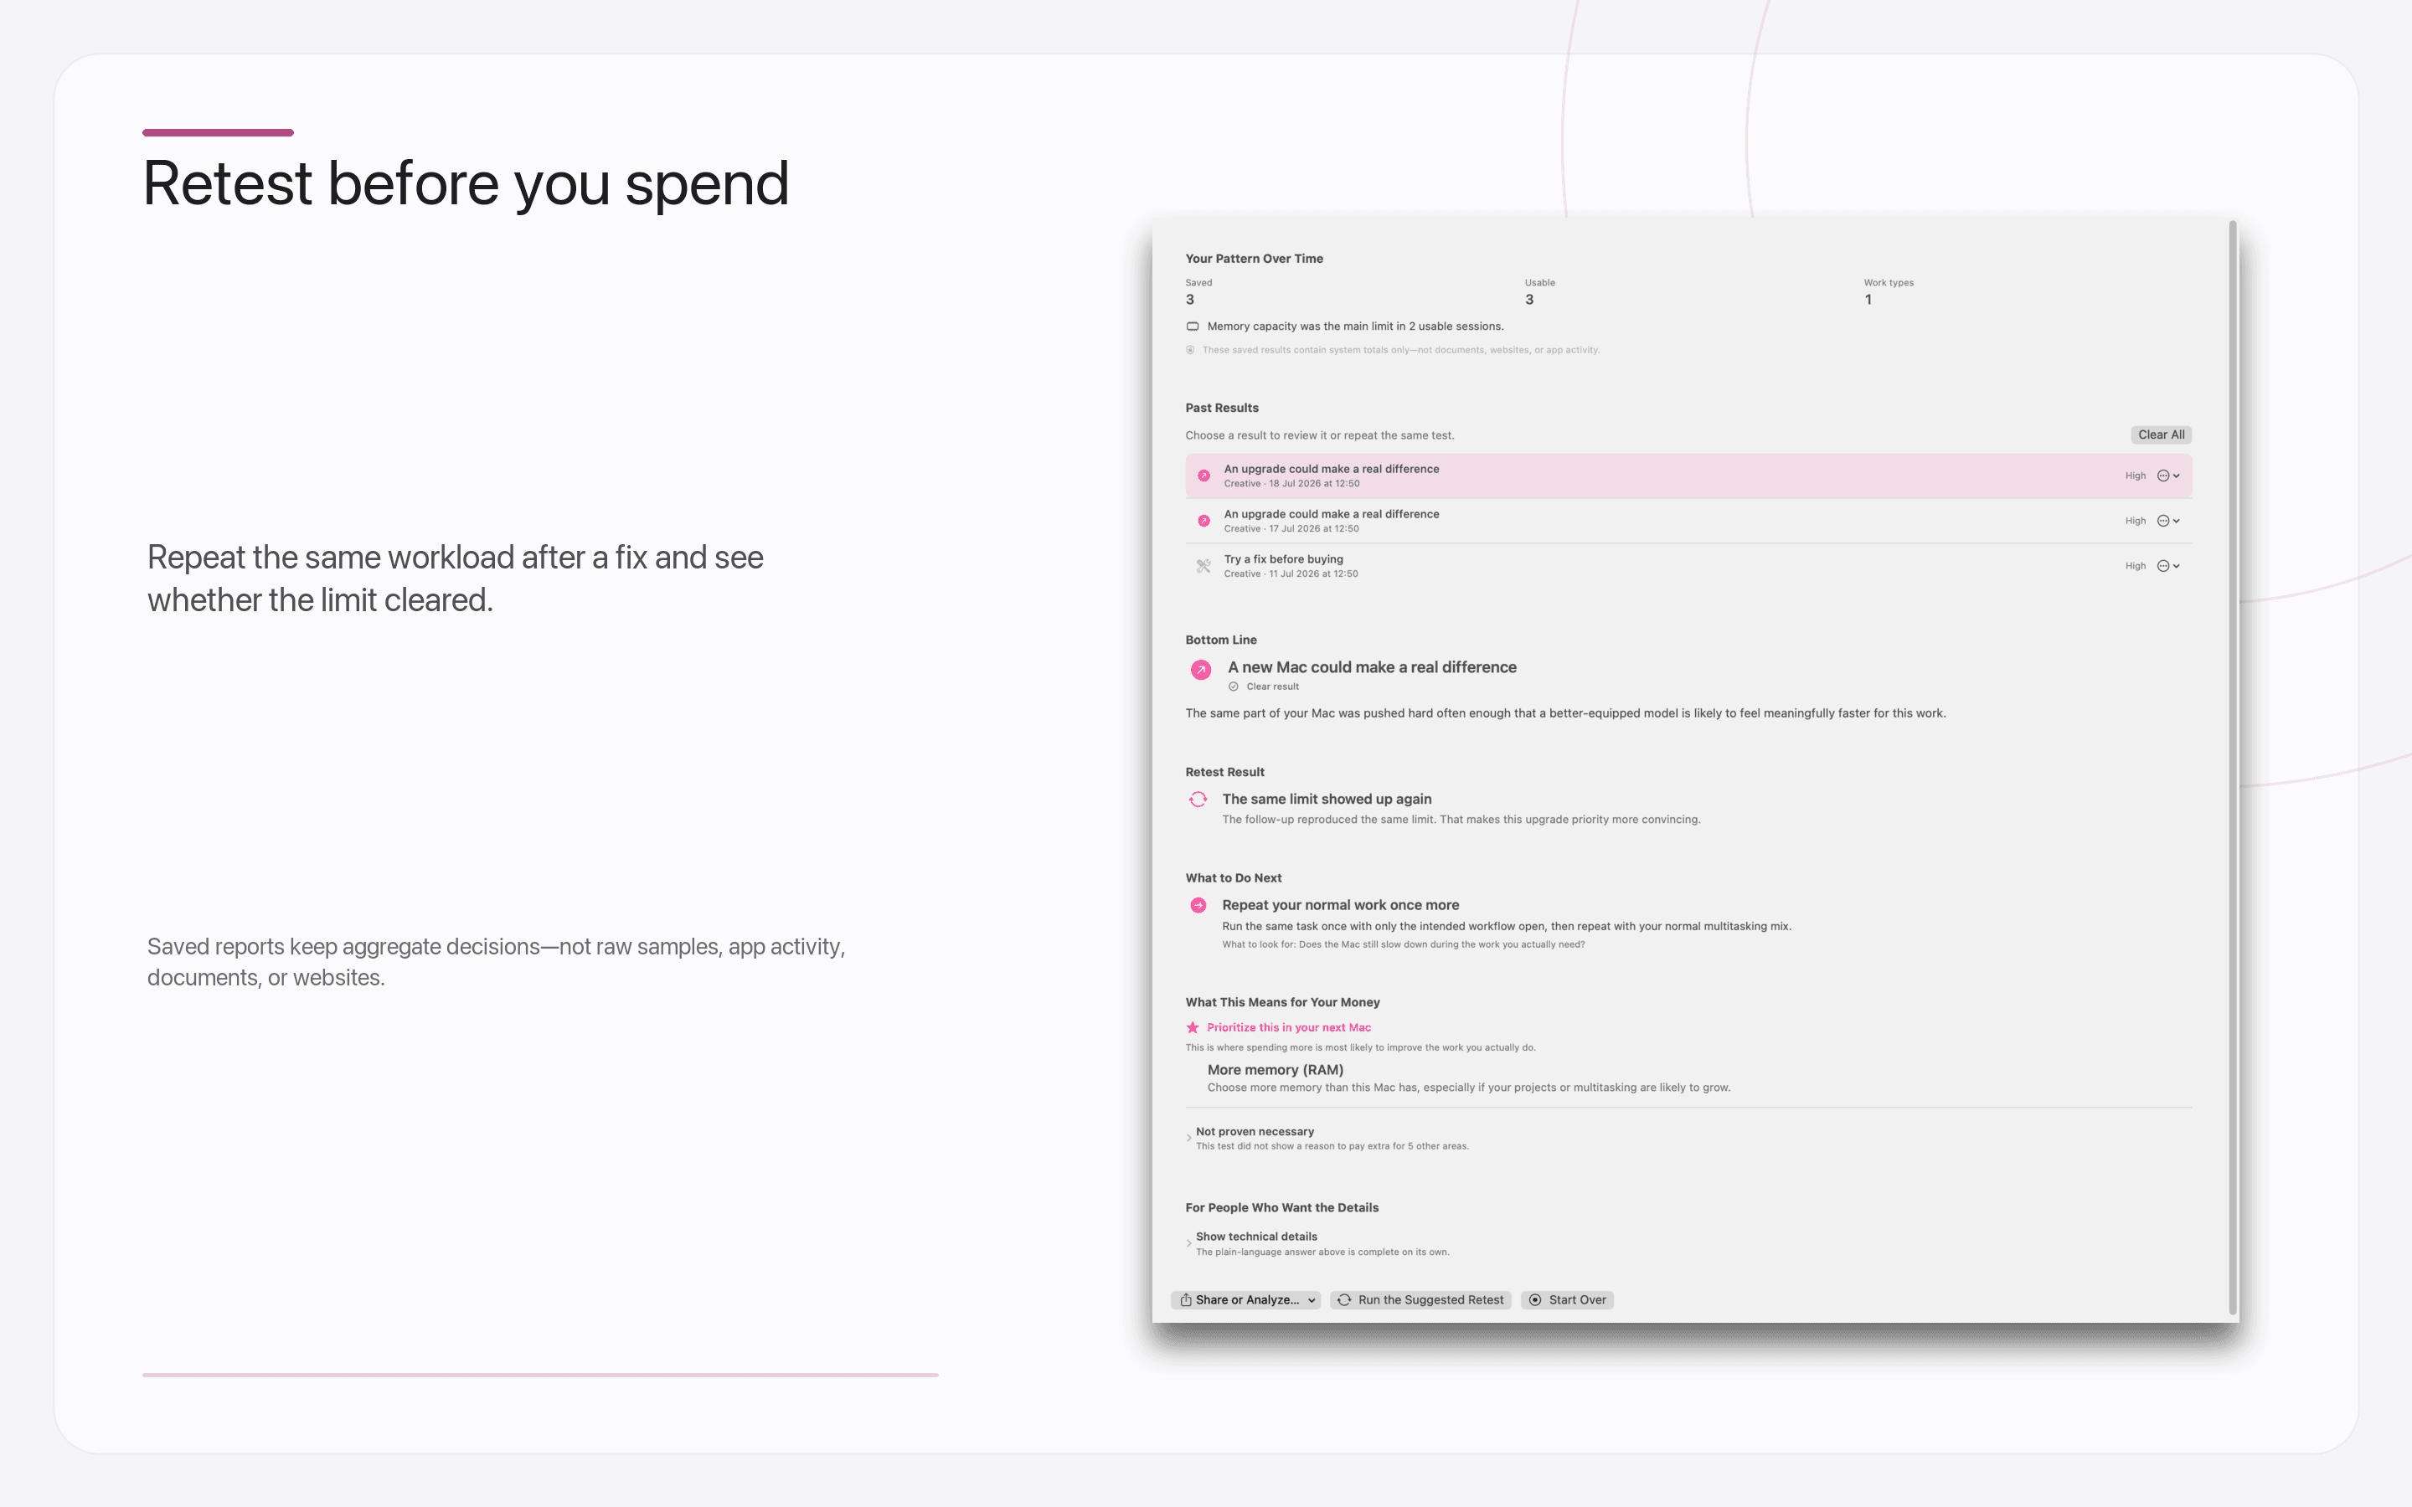Click the Start Over button
Image resolution: width=2412 pixels, height=1507 pixels.
(x=1567, y=1299)
